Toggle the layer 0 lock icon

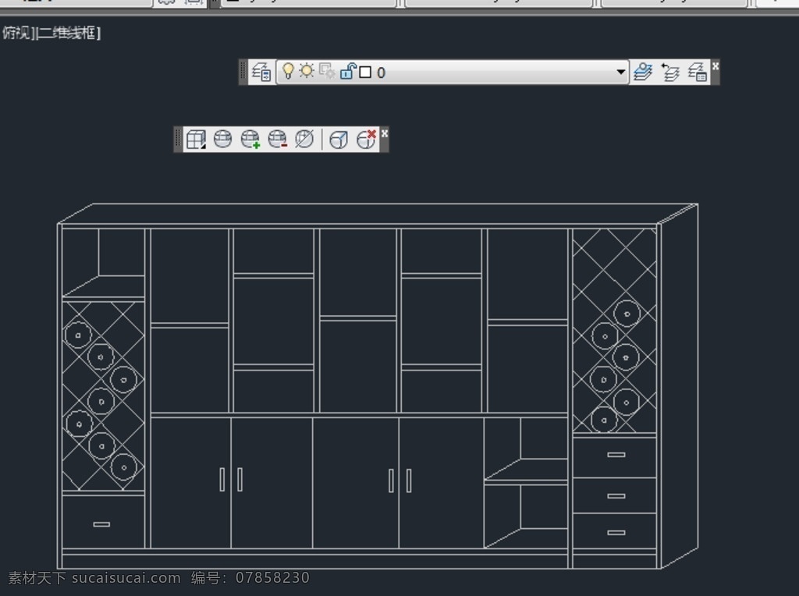[348, 72]
